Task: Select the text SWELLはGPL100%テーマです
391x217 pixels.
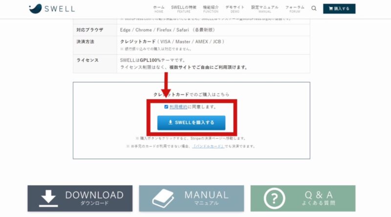Action: (x=152, y=60)
